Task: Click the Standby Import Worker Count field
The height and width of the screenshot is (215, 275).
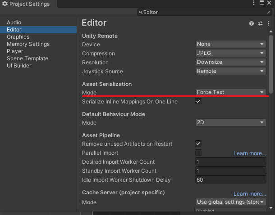Action: 231,171
